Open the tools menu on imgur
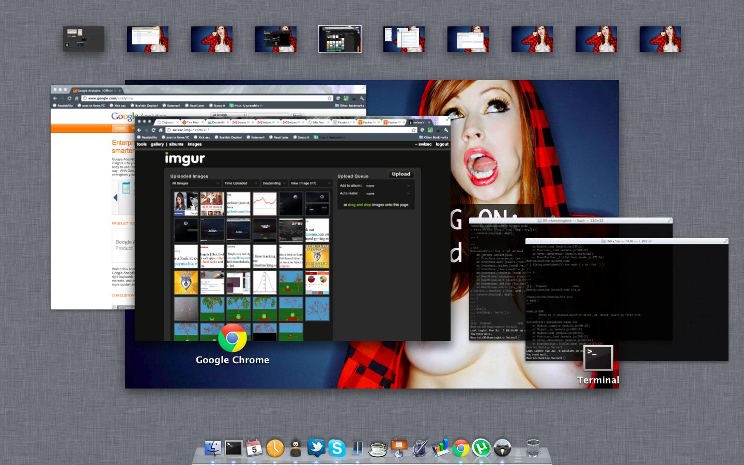This screenshot has width=744, height=465. coord(142,144)
